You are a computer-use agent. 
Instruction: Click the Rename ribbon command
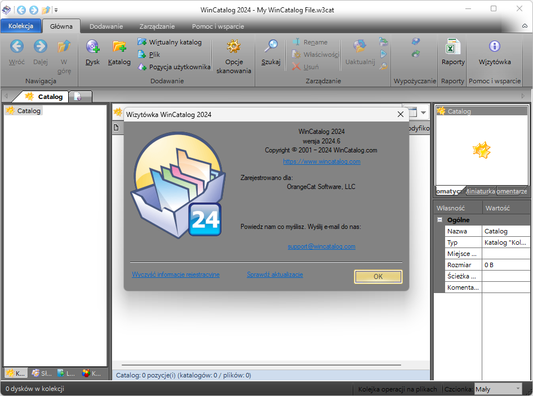(x=310, y=42)
